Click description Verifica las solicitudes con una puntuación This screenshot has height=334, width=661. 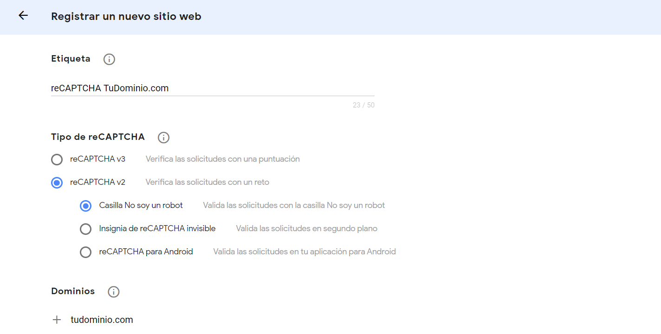(223, 159)
